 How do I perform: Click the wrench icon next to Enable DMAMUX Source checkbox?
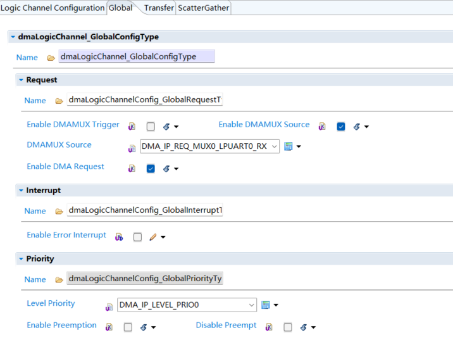(x=357, y=127)
